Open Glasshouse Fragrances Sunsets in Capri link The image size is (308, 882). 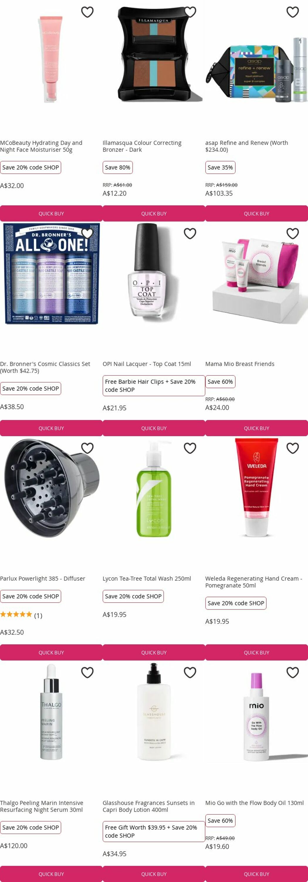click(148, 806)
